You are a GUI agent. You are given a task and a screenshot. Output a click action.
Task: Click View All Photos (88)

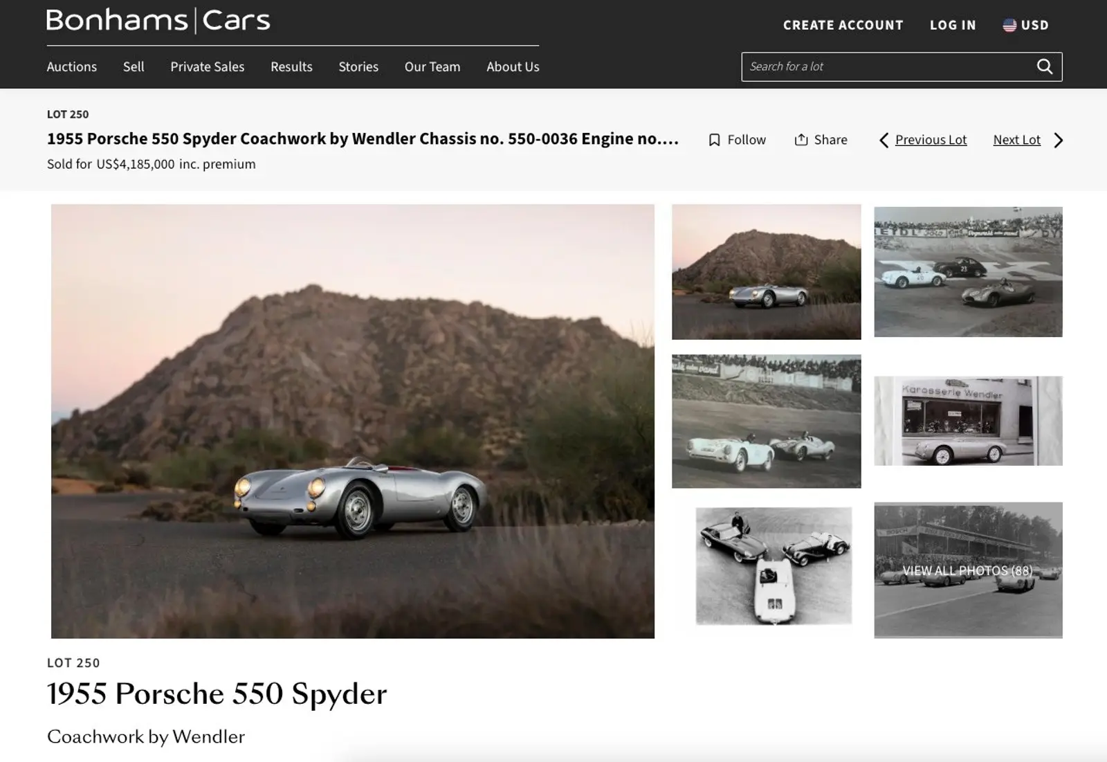point(968,570)
